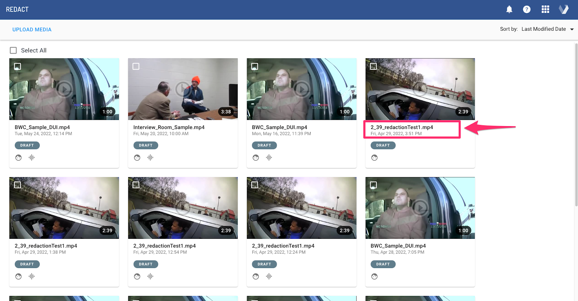The image size is (578, 301).
Task: Select the checkbox on the 3:51 PM video
Action: (374, 66)
